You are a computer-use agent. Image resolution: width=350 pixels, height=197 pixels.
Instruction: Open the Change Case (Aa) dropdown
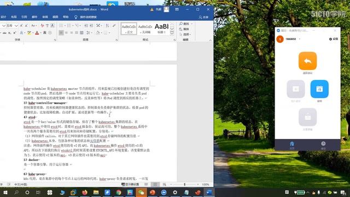[x=33, y=26]
